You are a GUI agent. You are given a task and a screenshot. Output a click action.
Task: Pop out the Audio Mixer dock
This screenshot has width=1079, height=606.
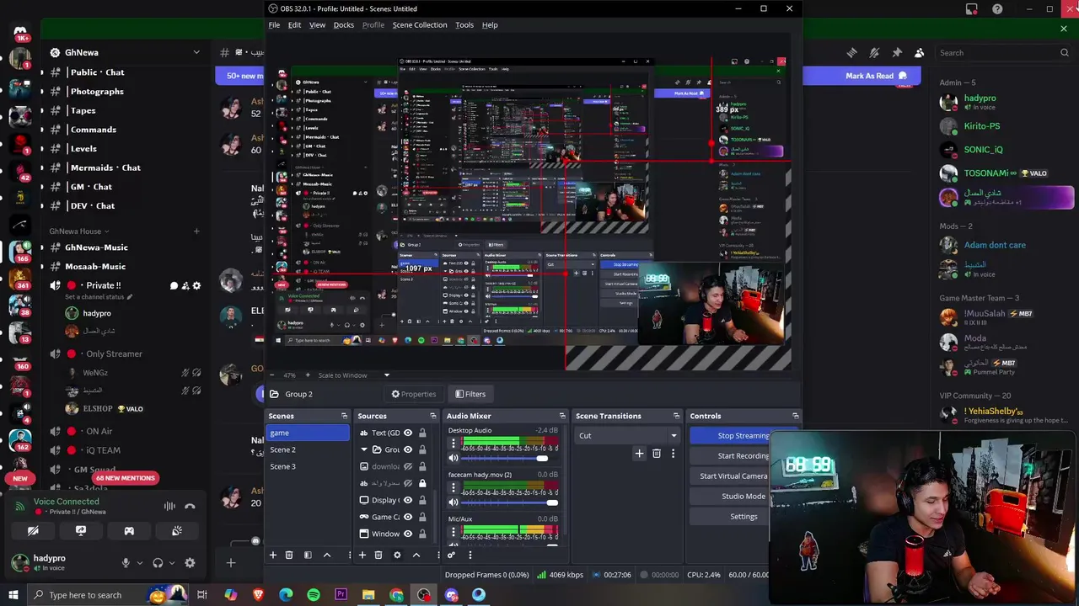[562, 416]
